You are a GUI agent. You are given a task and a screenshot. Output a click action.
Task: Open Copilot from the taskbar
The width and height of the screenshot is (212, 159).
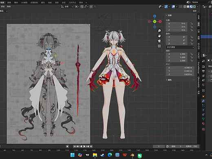(80, 155)
